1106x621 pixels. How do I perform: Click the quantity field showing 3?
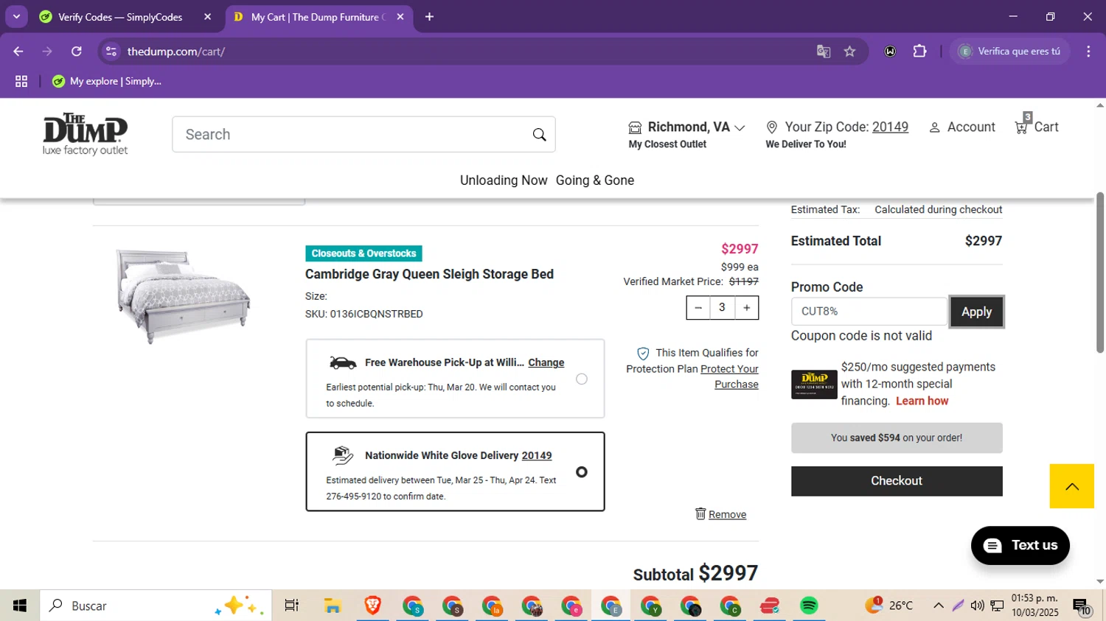click(723, 308)
